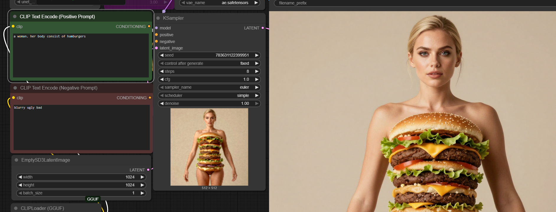Select previous vae_name with left arrow
556x212 pixels.
coord(183,3)
